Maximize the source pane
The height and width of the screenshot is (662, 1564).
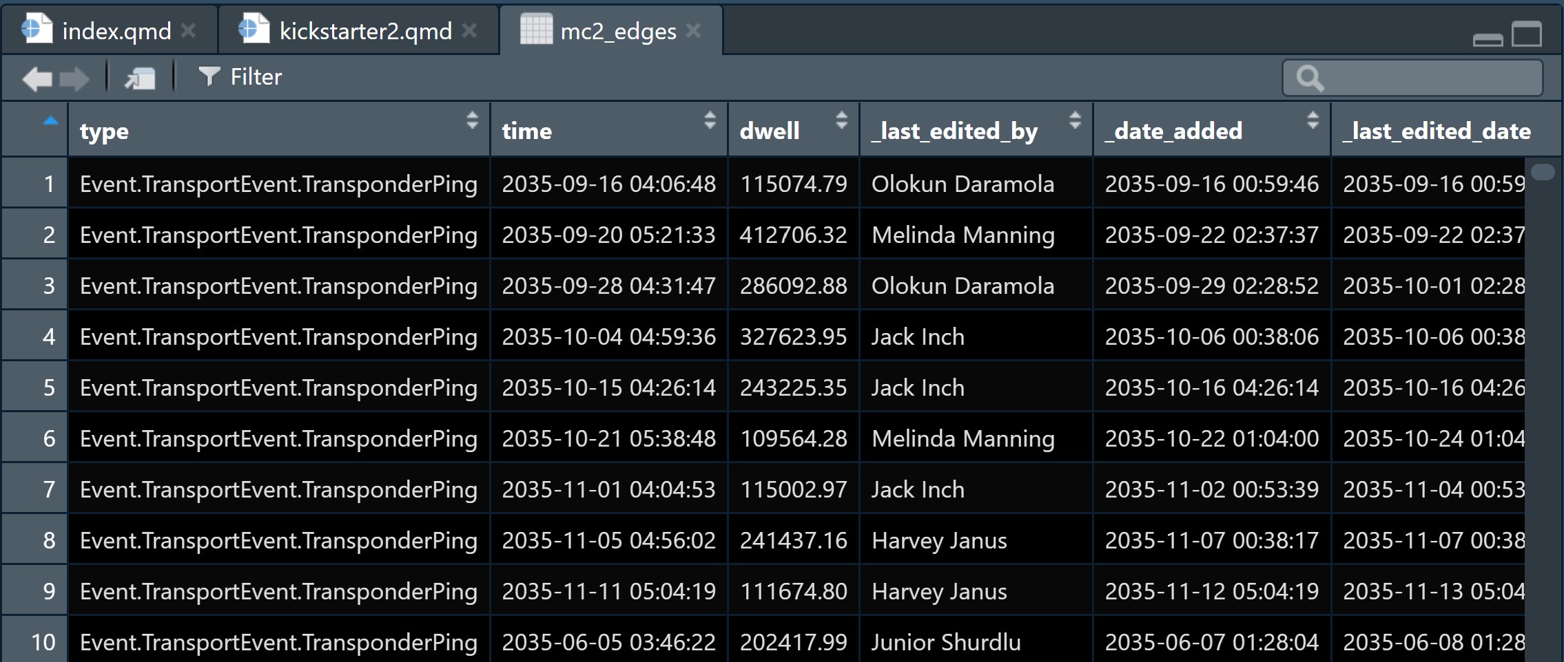point(1526,34)
